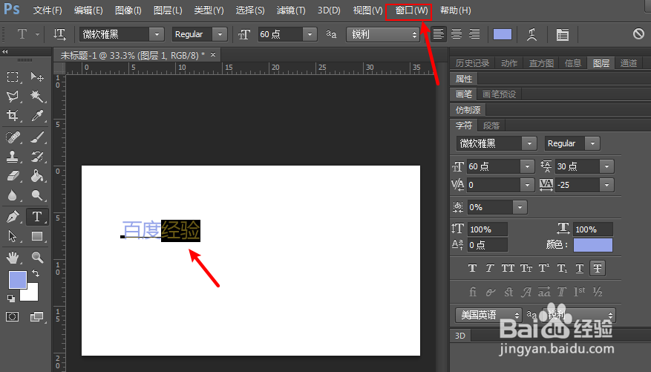Create warped text

pos(531,34)
